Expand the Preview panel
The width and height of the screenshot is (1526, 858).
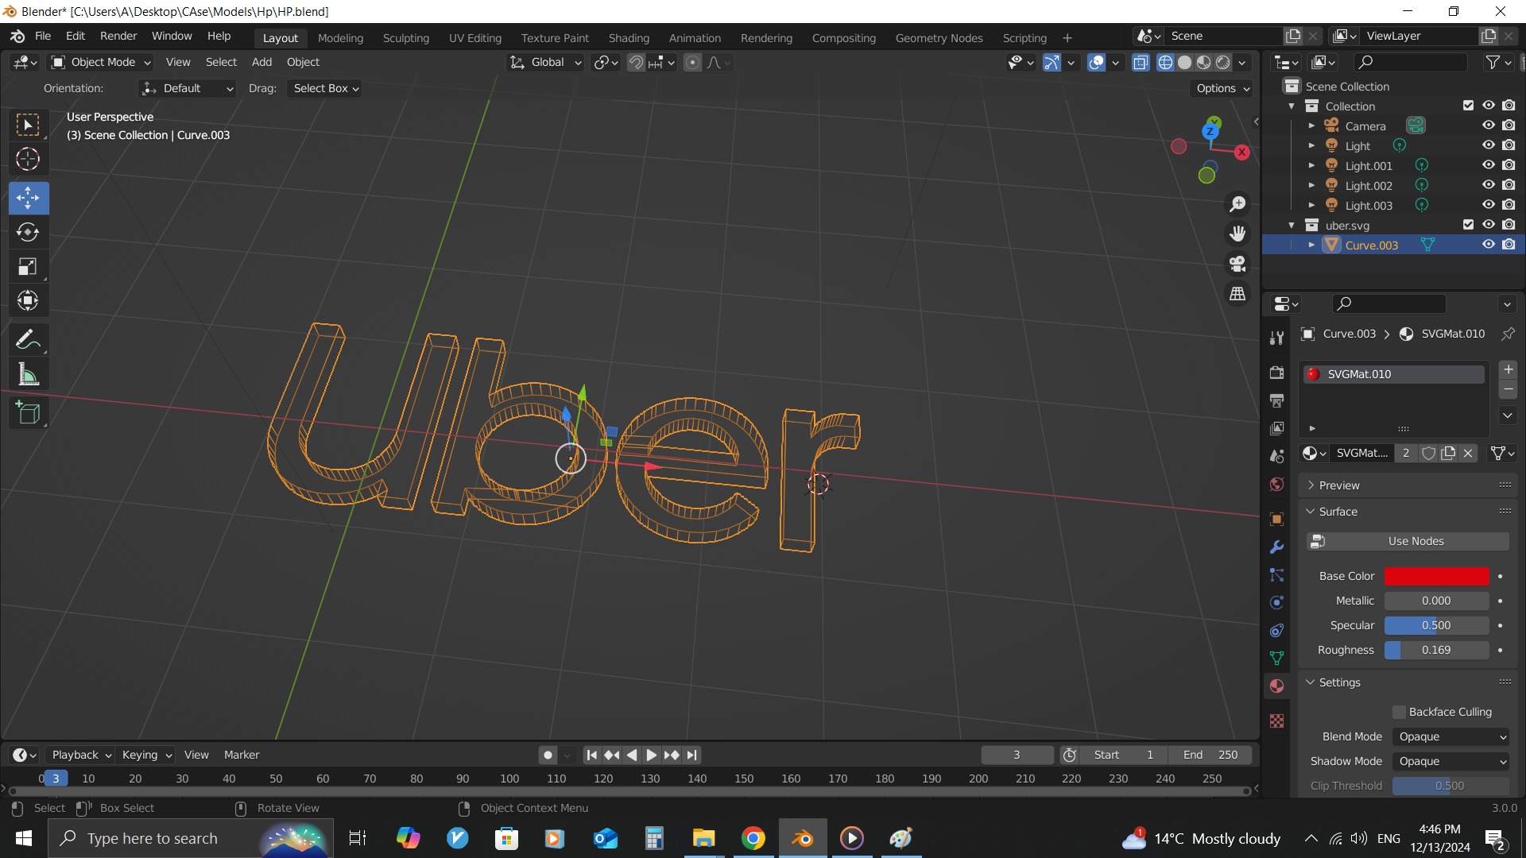[x=1339, y=485]
